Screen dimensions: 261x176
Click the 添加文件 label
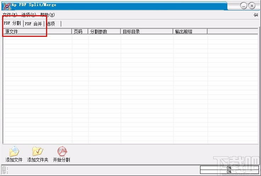[14, 160]
